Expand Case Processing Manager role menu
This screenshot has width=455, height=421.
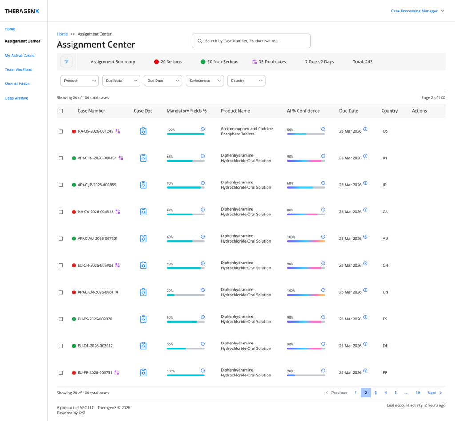(417, 11)
